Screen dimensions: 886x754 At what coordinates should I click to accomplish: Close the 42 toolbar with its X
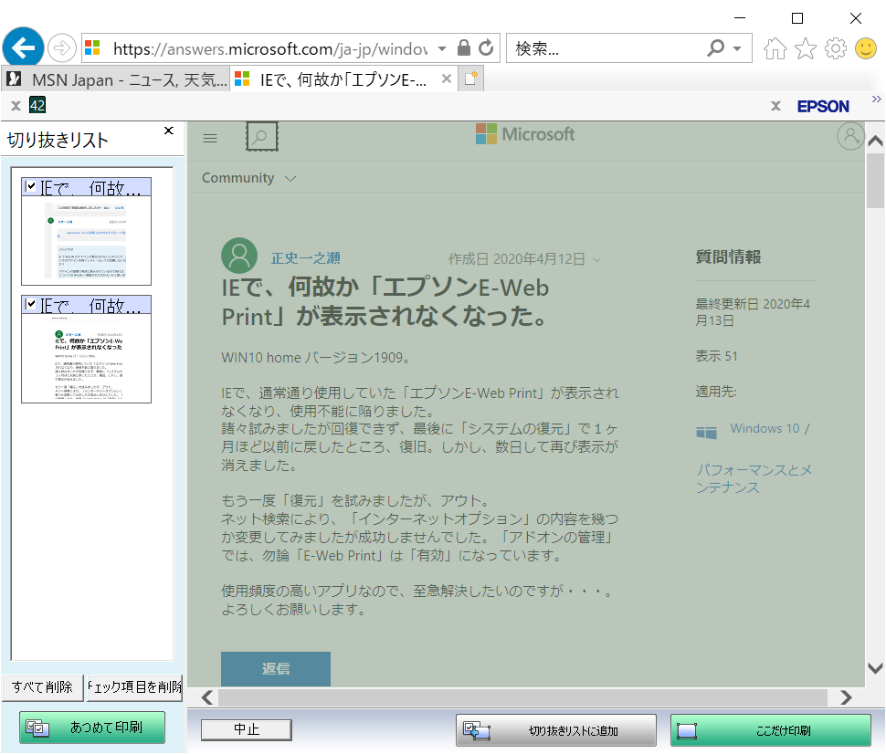[x=16, y=106]
